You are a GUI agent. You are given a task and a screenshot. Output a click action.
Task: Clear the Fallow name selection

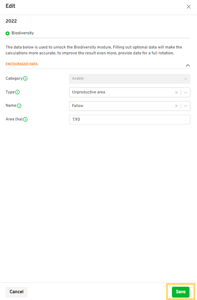point(176,106)
